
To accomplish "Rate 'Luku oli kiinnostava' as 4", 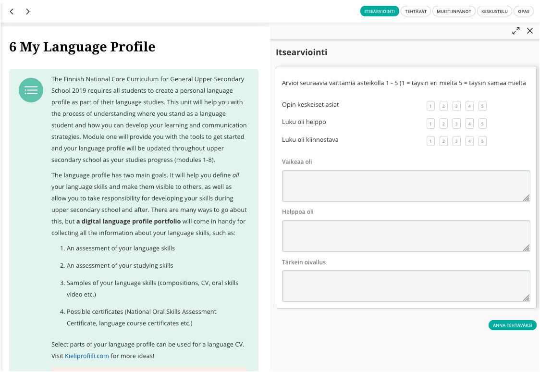I will [470, 141].
